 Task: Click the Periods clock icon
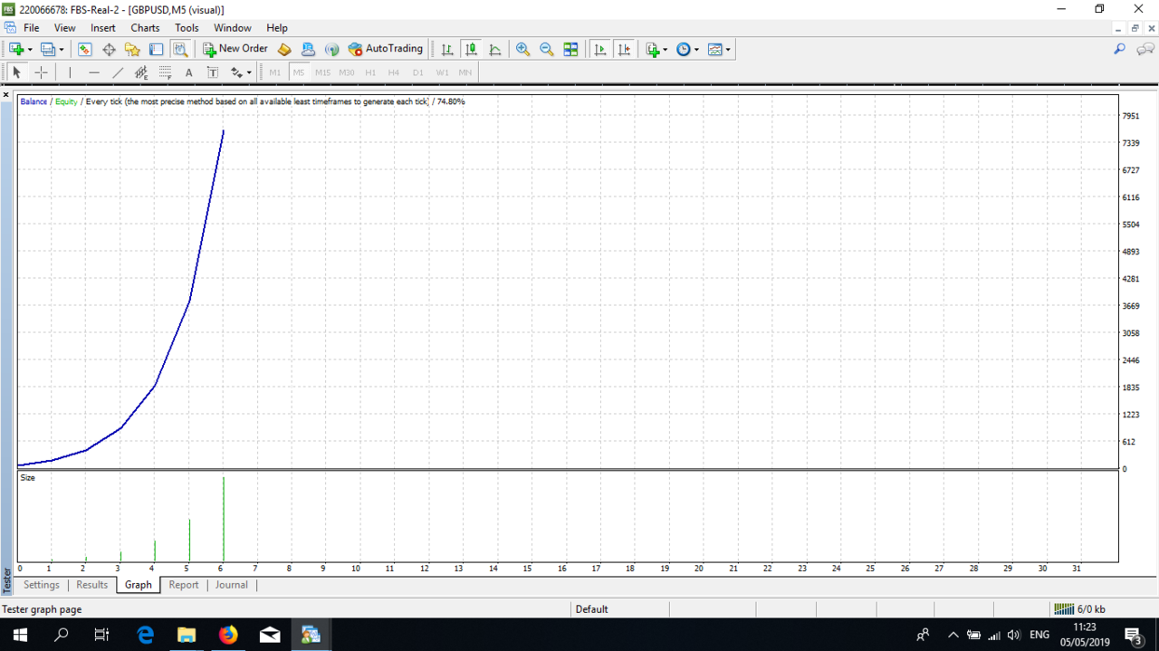pyautogui.click(x=684, y=49)
